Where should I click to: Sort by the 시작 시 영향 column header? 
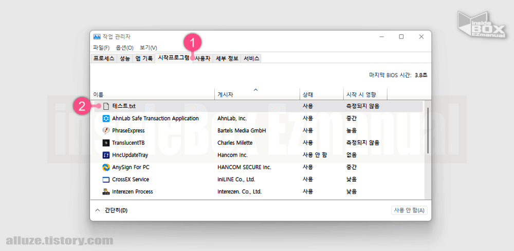pos(365,94)
